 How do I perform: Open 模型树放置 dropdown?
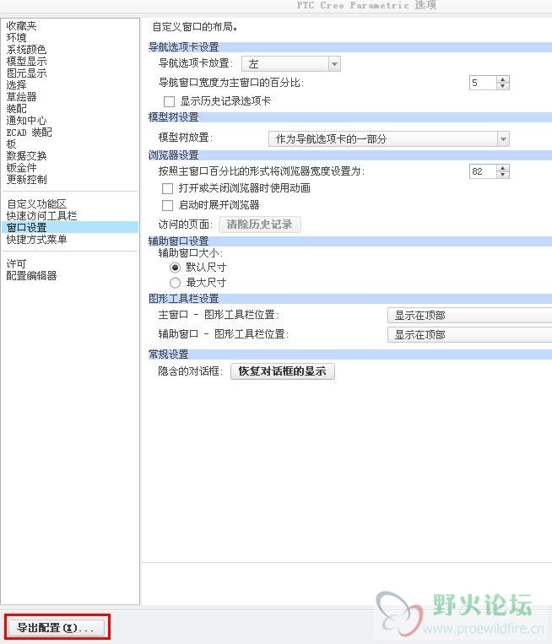tap(389, 139)
